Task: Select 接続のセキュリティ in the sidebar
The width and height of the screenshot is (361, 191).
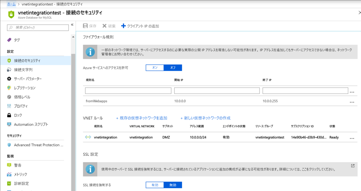Action: (x=36, y=61)
